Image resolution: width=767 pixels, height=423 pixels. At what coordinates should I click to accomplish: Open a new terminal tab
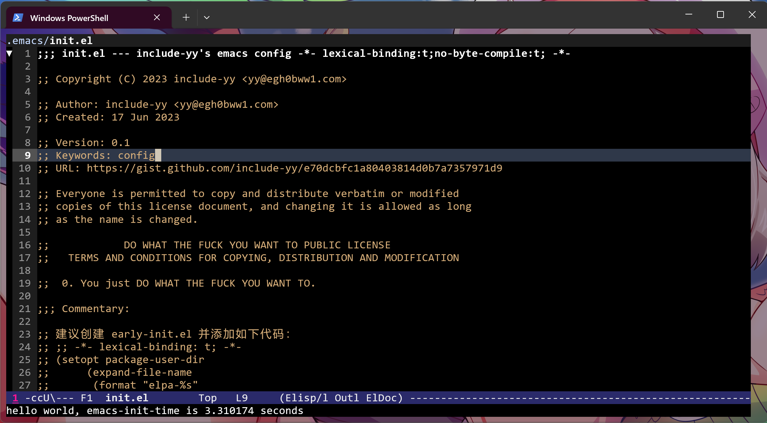pos(186,17)
